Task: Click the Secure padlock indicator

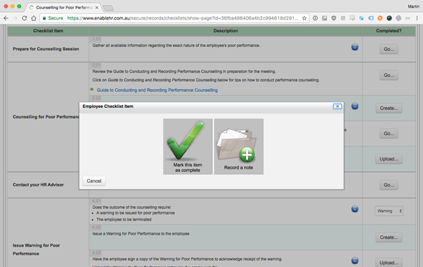Action: tap(53, 18)
